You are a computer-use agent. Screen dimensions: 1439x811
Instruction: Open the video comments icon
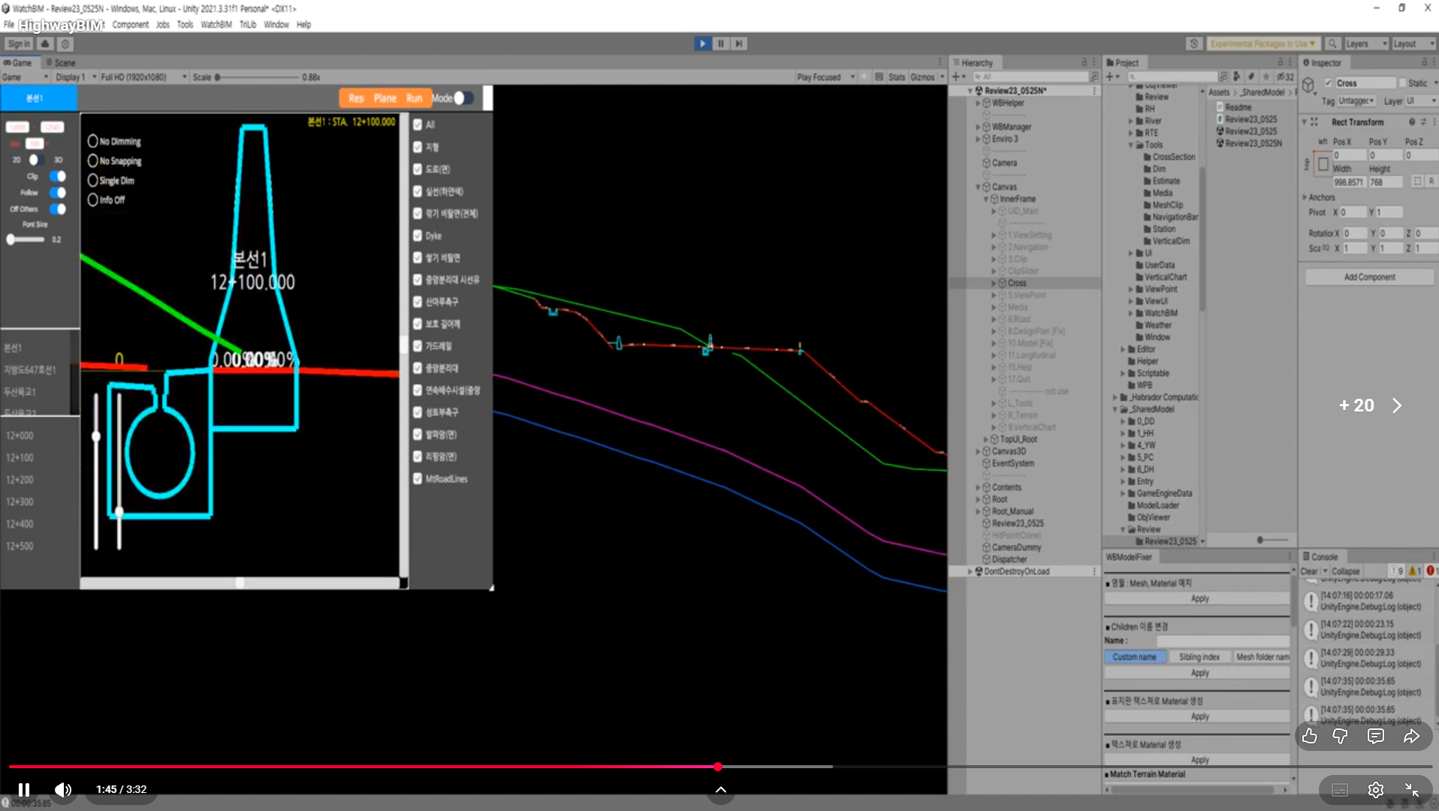(x=1375, y=737)
